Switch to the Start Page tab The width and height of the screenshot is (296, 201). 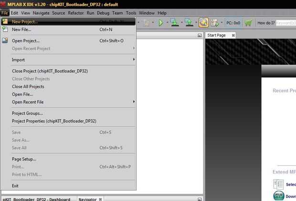coord(216,35)
